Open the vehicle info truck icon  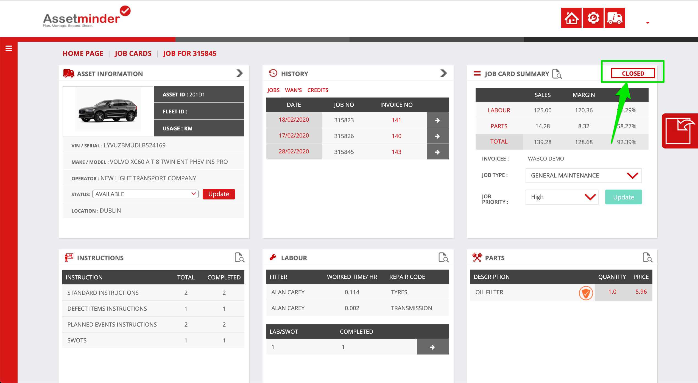(x=615, y=18)
